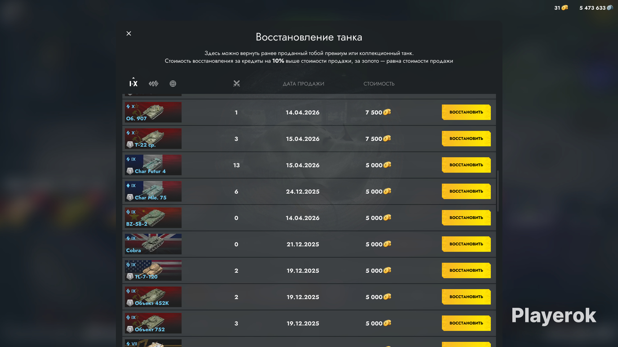Select the BZ-58-2 tank thumbnail

[153, 218]
